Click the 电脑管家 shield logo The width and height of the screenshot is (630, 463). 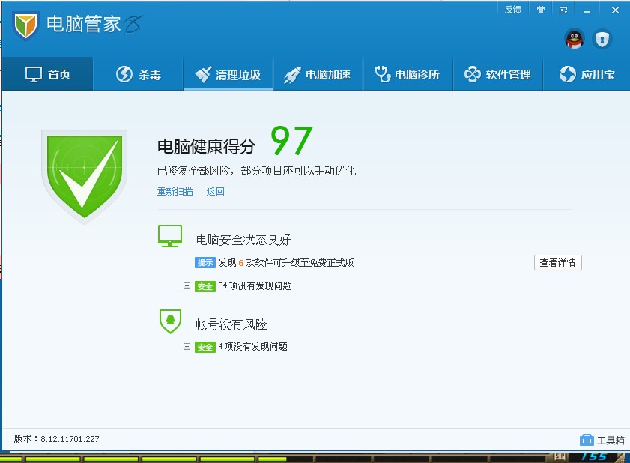tap(25, 25)
